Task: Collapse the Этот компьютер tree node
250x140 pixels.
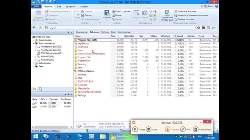Action: 34,44
